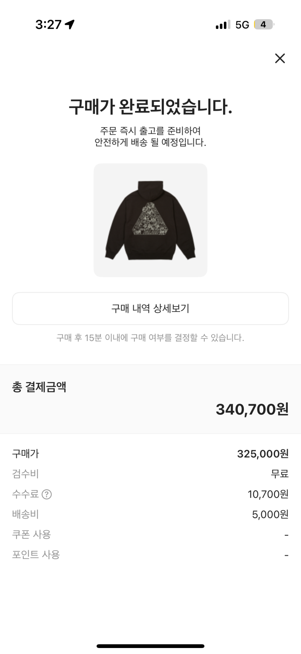Tap the 15분 이내 purchase decision notice
Image resolution: width=301 pixels, height=654 pixels.
pos(150,338)
